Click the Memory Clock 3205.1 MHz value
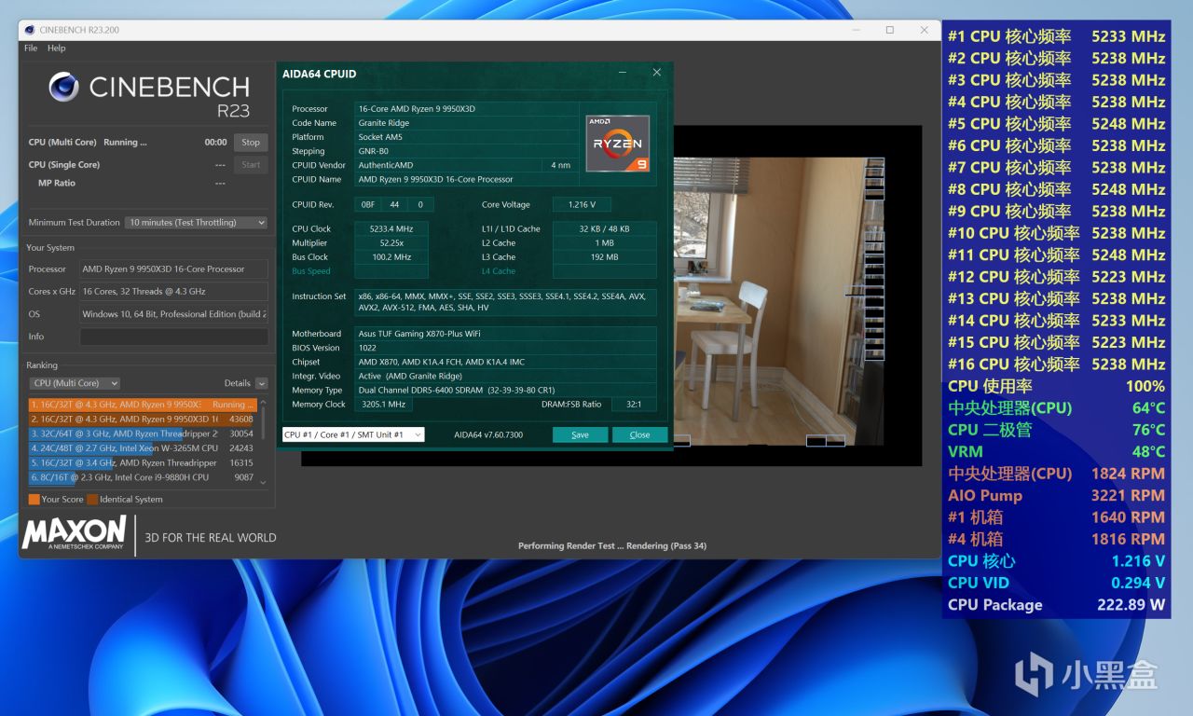1193x716 pixels. [383, 405]
